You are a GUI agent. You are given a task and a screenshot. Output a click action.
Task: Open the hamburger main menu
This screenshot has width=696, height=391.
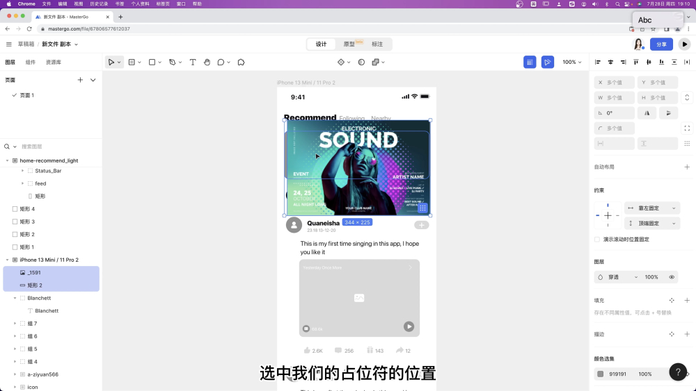click(8, 44)
